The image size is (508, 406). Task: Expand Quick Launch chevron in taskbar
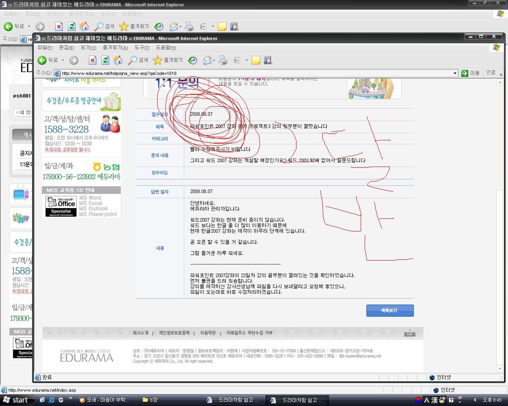tap(70, 398)
